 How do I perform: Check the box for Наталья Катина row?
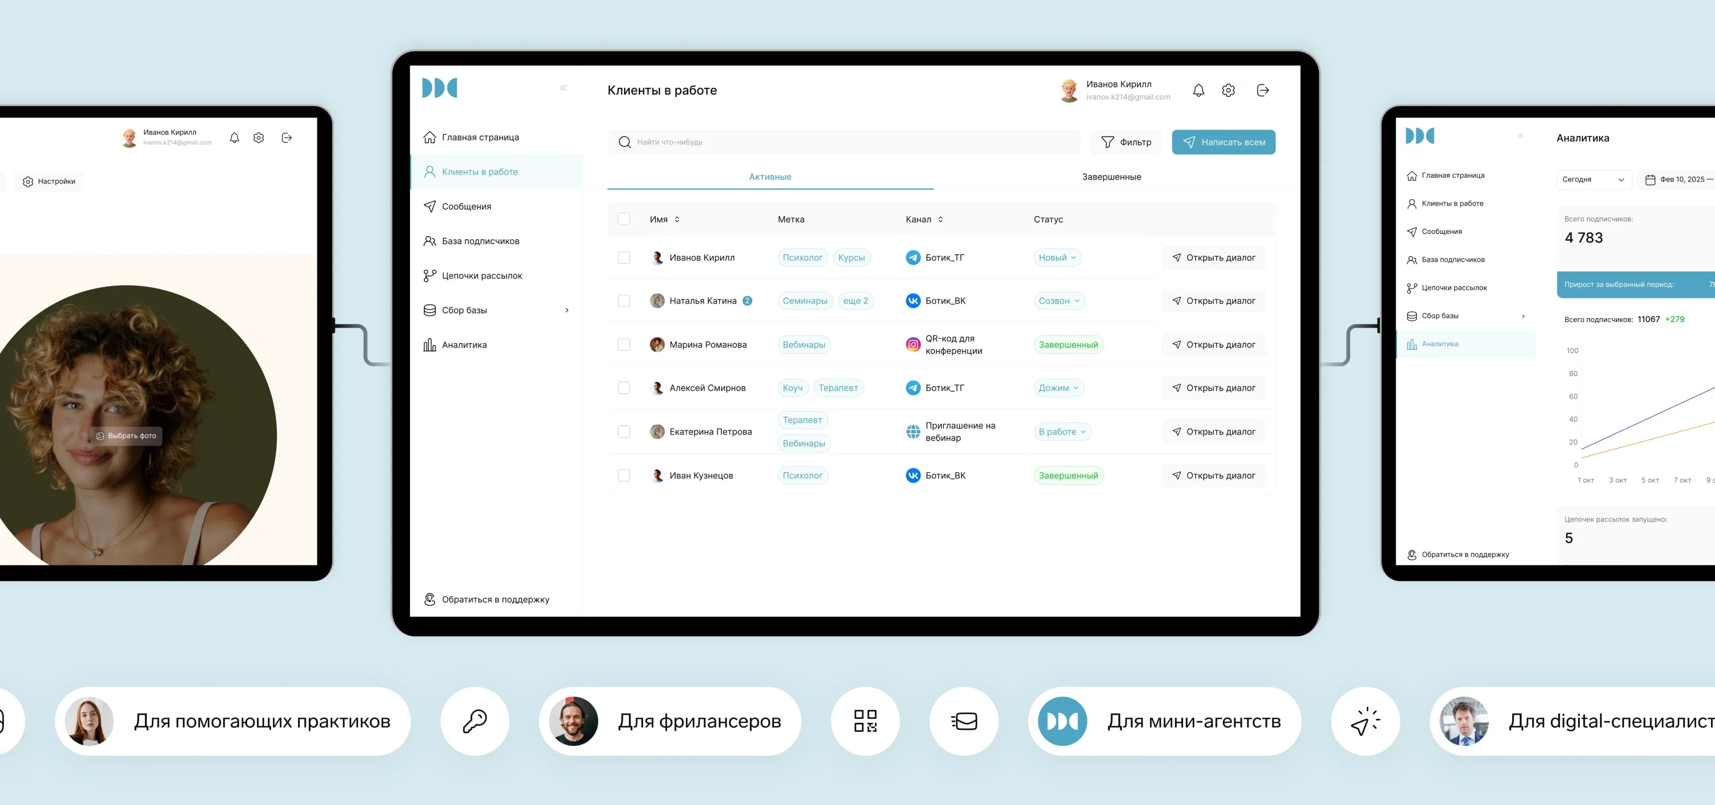(624, 301)
